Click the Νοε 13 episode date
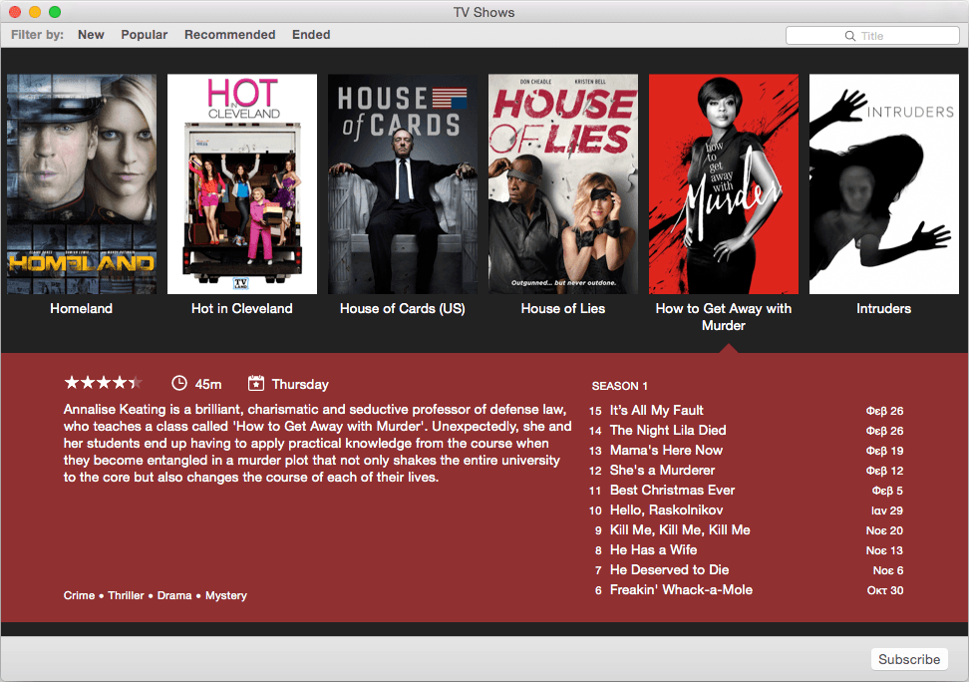This screenshot has height=682, width=969. coord(884,550)
